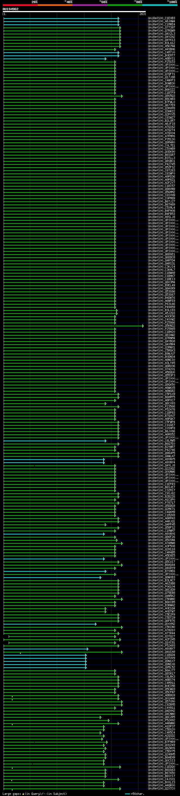The image size is (180, 796).
Task: Select hit UniRef100_A6NGR2
Action: (x=161, y=391)
